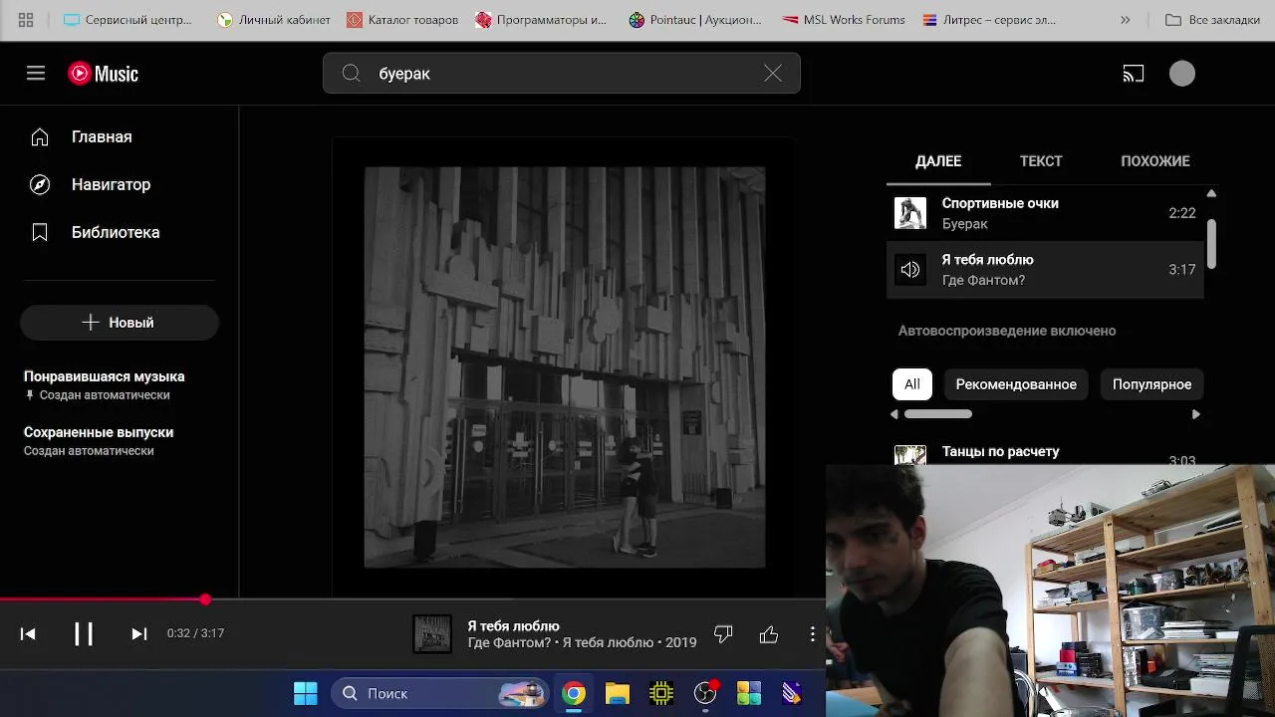Expand hidden bookmarks chevron
This screenshot has height=717, width=1275.
click(1126, 20)
